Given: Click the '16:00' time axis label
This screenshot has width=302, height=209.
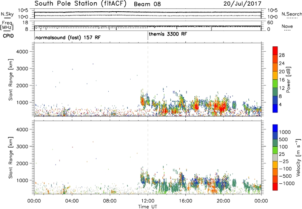Looking at the screenshot, I should pyautogui.click(x=185, y=201).
